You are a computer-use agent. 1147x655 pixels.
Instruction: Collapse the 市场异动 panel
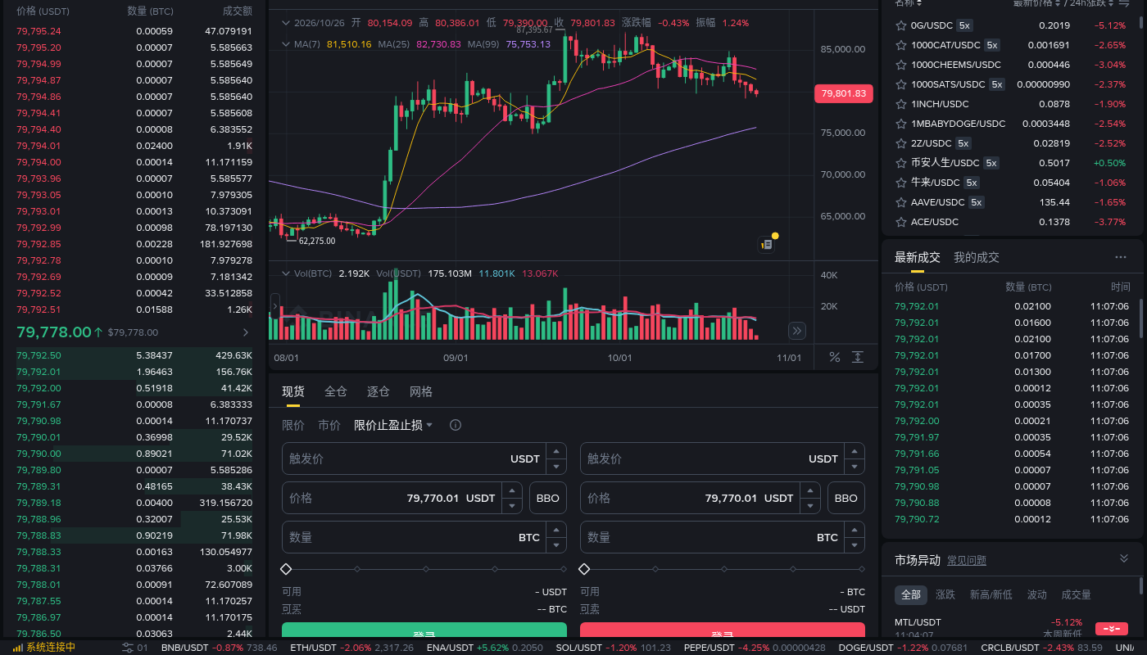(1124, 558)
